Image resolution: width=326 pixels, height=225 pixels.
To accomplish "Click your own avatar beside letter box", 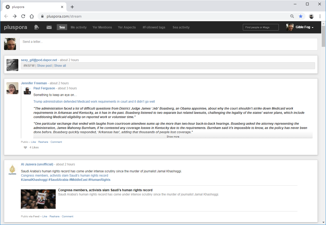I will click(x=10, y=44).
